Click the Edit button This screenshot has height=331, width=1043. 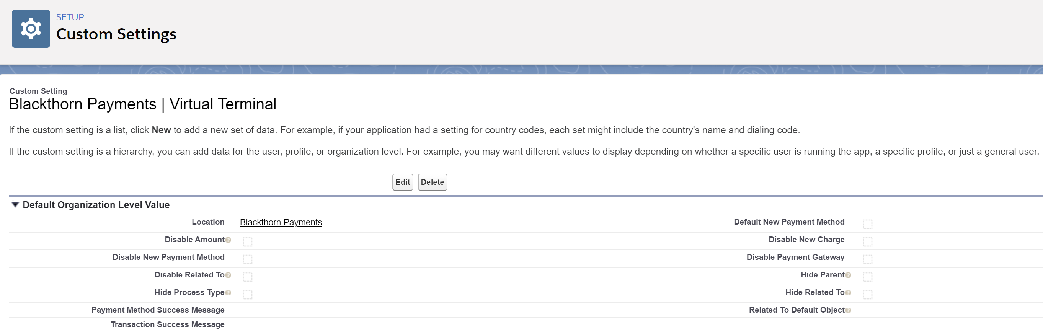pos(402,182)
